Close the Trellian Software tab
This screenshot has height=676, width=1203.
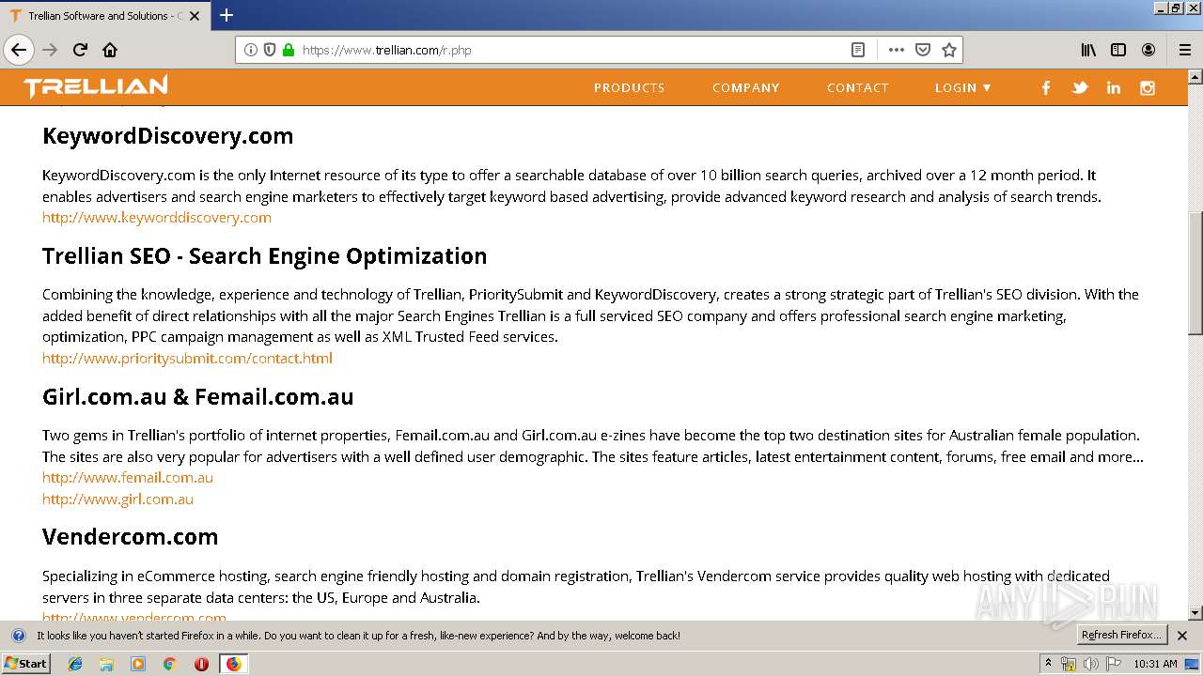[x=195, y=16]
